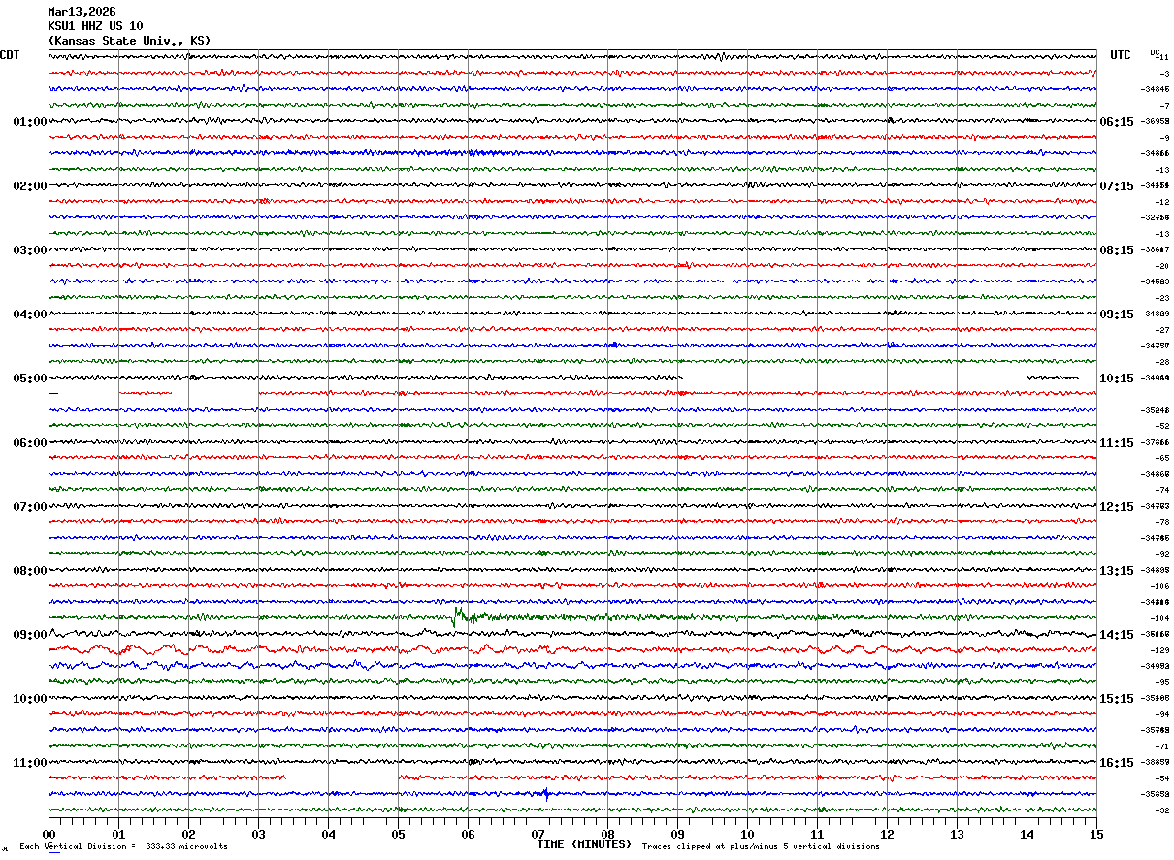The width and height of the screenshot is (1174, 860).
Task: Click the 11:15 UTC time label
Action: click(x=1117, y=443)
